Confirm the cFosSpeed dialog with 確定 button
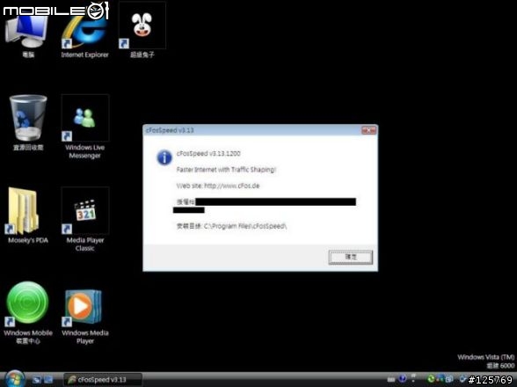The width and height of the screenshot is (517, 387). pyautogui.click(x=351, y=257)
